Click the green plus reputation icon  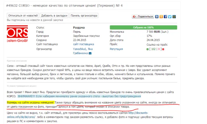[148, 49]
